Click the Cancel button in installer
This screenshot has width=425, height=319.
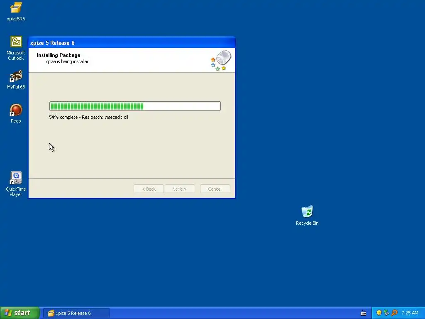point(215,189)
